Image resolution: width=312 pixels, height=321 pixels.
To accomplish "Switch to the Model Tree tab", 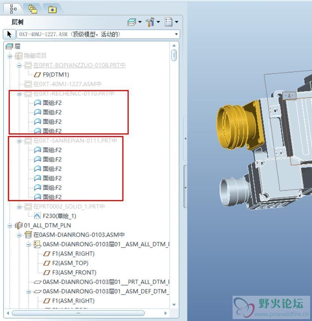I will [x=13, y=9].
